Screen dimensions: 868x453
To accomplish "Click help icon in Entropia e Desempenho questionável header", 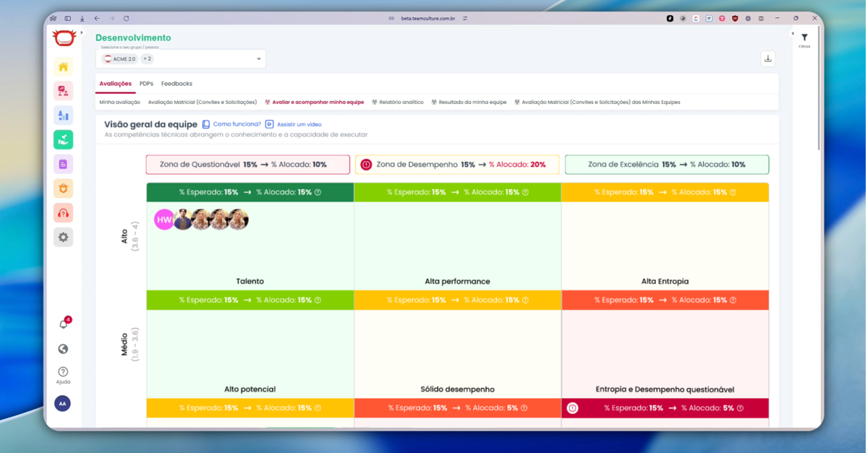I will [x=733, y=301].
